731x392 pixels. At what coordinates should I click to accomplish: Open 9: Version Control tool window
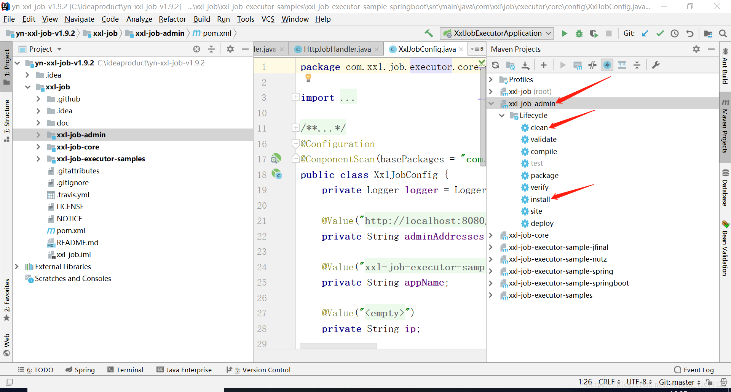(259, 370)
